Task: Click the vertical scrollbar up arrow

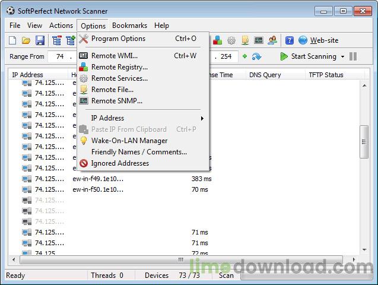Action: tap(364, 85)
